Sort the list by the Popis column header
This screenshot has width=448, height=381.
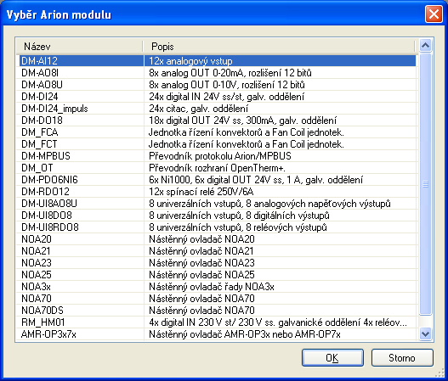279,46
